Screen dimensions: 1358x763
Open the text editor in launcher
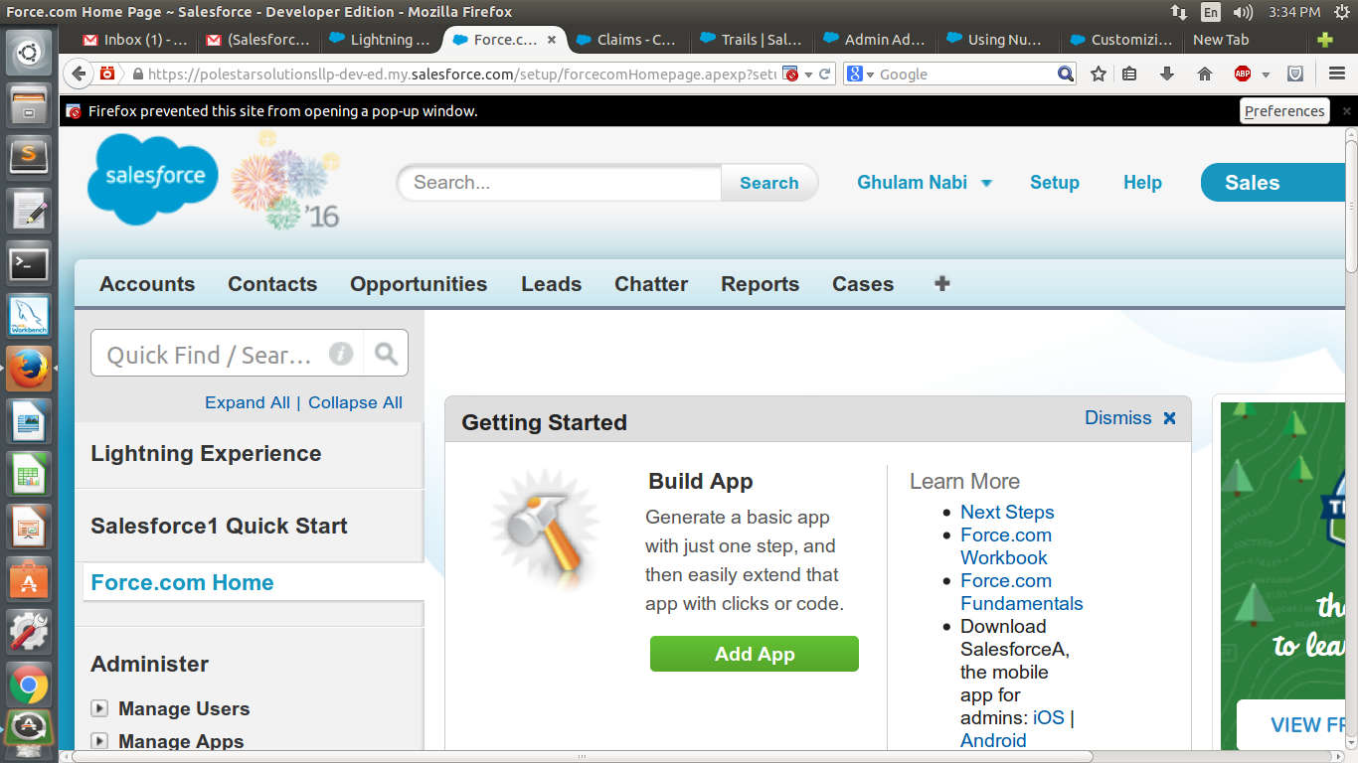tap(29, 210)
